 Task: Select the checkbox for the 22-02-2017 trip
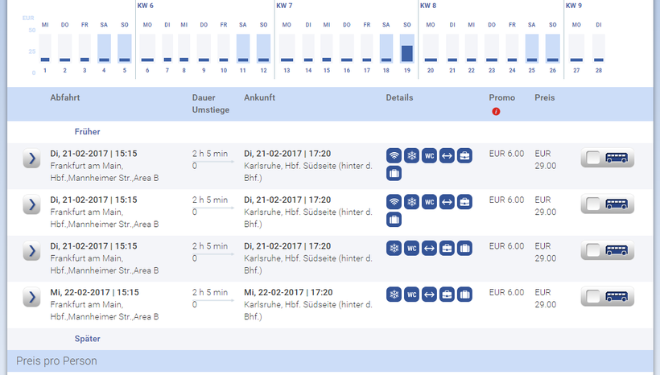point(593,297)
